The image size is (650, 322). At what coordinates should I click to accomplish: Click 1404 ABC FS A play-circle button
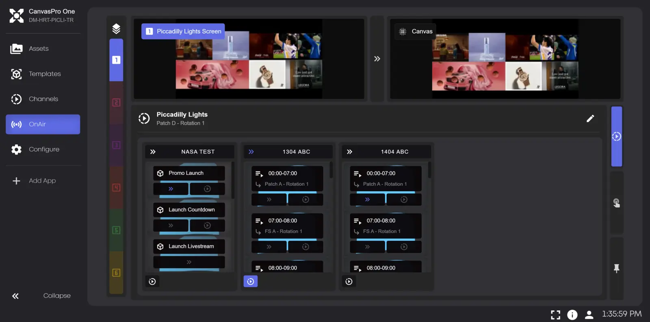404,247
